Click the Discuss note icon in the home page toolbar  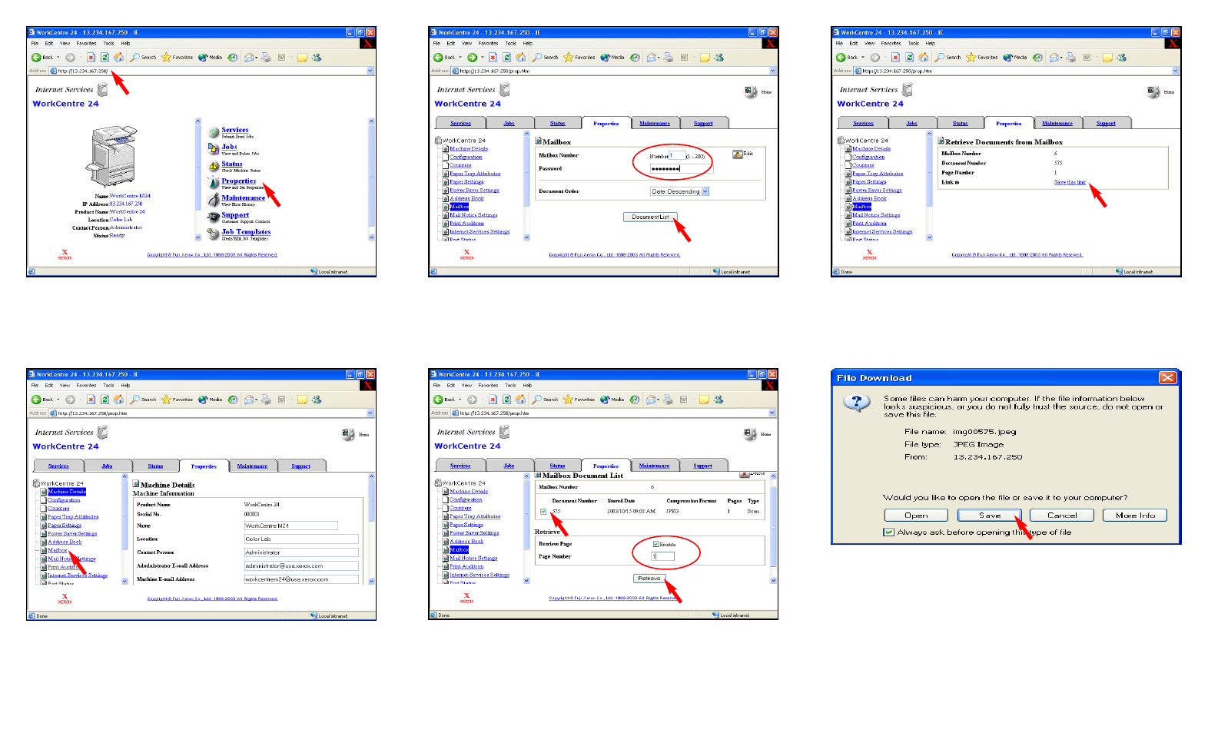click(x=302, y=58)
